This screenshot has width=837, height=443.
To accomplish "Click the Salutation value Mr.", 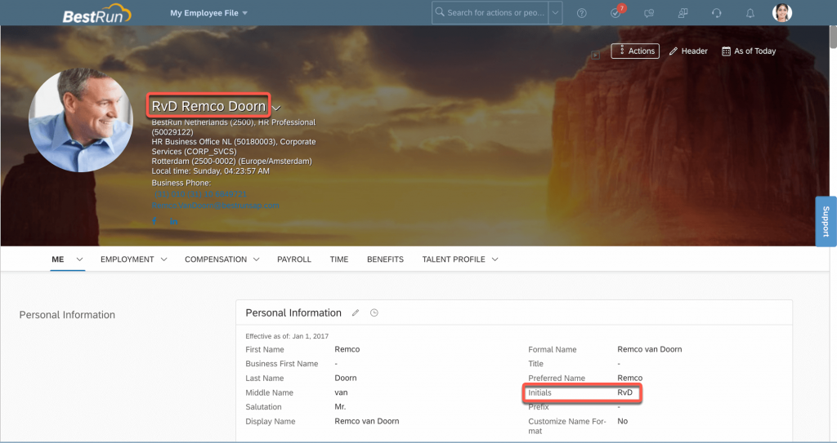I will (340, 407).
